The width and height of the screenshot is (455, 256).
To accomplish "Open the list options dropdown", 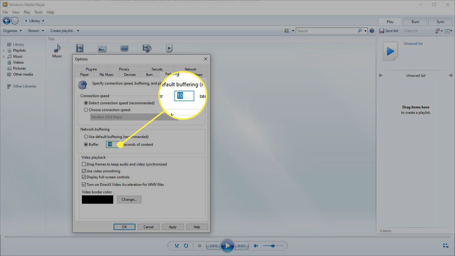I will (448, 31).
